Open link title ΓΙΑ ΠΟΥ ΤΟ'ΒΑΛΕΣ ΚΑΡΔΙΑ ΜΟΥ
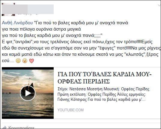The height and width of the screenshot is (129, 161). 104,74
